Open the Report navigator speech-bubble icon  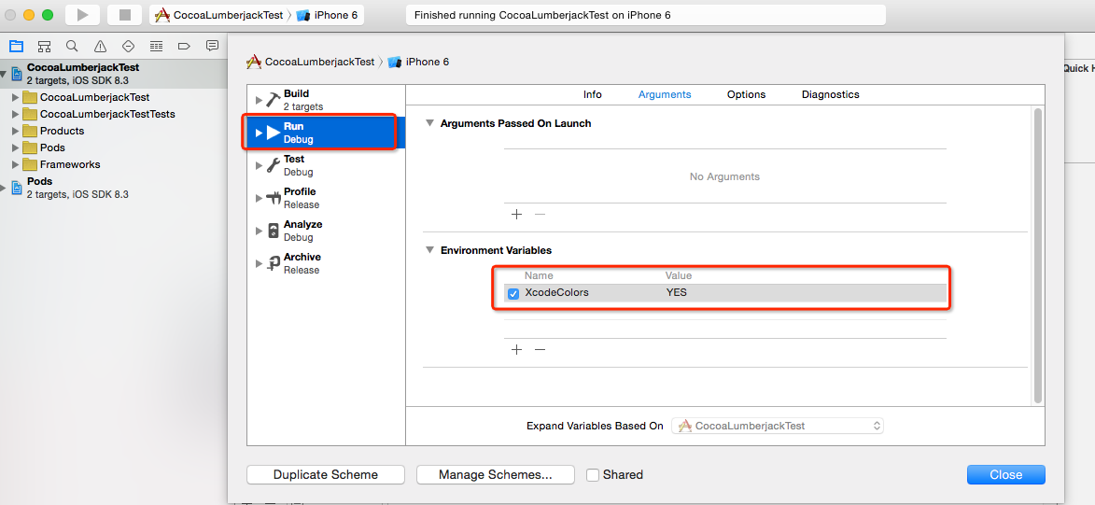(212, 46)
